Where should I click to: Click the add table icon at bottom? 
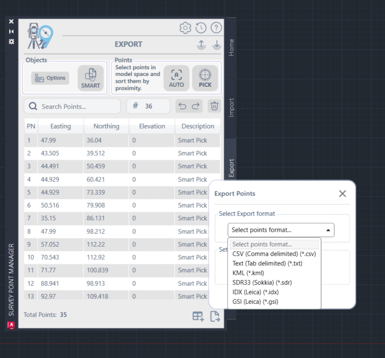(x=198, y=316)
